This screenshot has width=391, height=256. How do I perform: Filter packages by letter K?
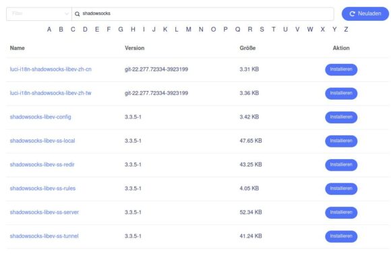pyautogui.click(x=165, y=30)
